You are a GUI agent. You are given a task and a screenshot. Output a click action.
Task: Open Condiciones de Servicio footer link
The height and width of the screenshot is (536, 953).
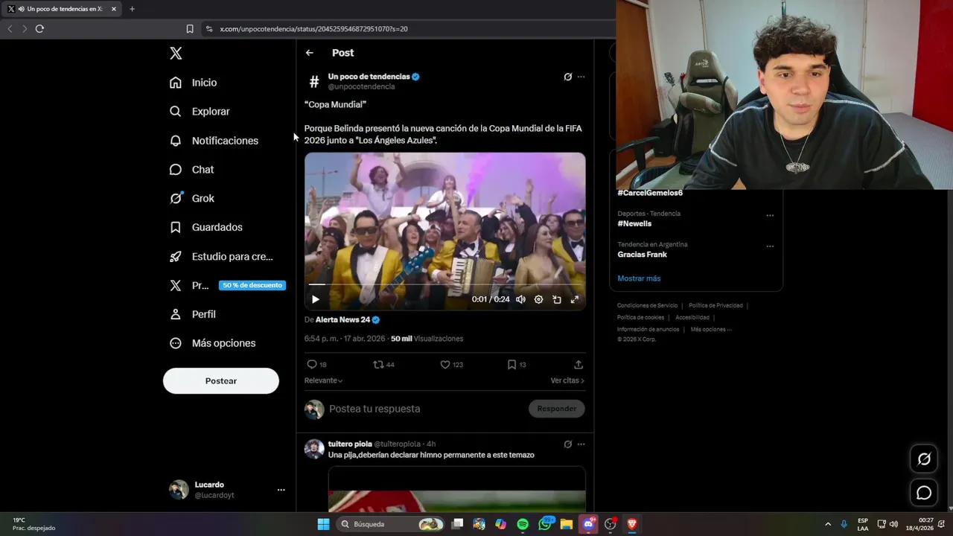point(647,305)
